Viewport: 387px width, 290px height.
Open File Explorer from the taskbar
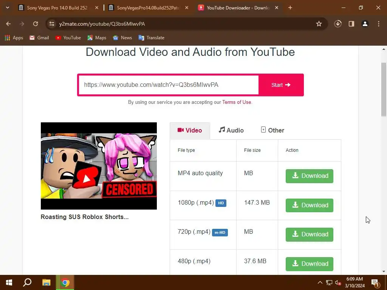pyautogui.click(x=46, y=282)
